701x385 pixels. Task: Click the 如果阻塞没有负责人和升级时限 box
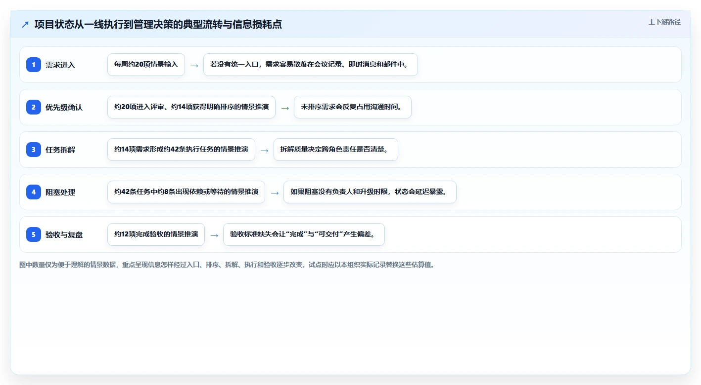370,192
